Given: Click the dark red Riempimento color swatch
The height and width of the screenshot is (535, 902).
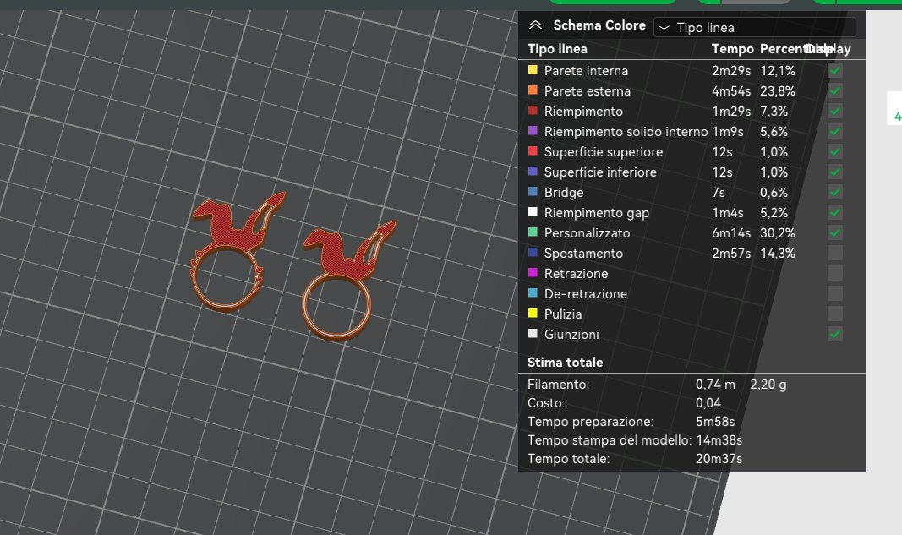Looking at the screenshot, I should [x=533, y=110].
